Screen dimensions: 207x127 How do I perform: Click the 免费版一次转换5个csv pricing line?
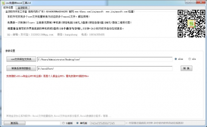pyautogui.click(x=69, y=22)
